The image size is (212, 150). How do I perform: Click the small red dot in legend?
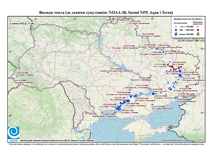(x=198, y=26)
